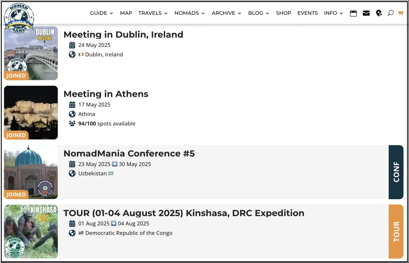Click the calendar icon beside 24 May 2025
This screenshot has height=263, width=409.
(72, 45)
